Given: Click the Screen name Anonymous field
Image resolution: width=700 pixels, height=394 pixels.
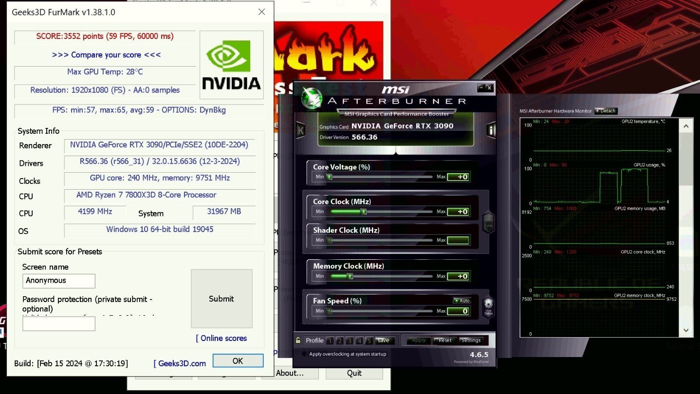Looking at the screenshot, I should click(59, 281).
